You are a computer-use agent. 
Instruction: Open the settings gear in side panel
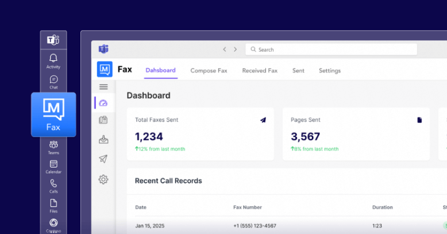tap(103, 180)
